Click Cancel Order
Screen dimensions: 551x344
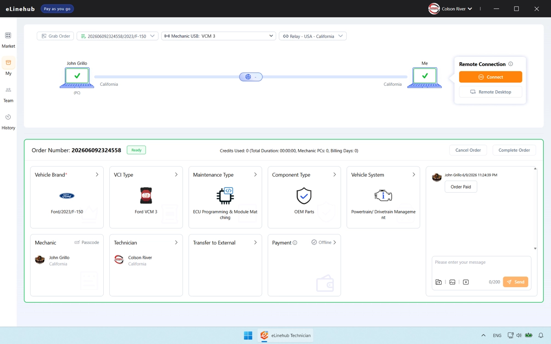point(468,150)
